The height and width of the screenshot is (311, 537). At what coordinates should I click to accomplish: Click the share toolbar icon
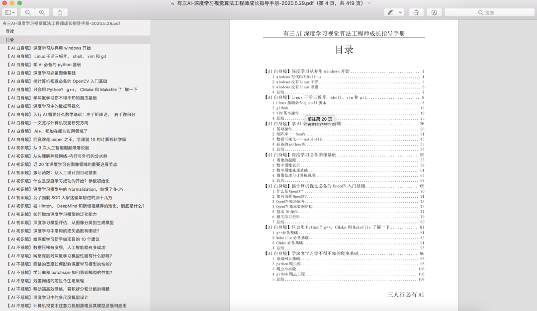pos(60,12)
